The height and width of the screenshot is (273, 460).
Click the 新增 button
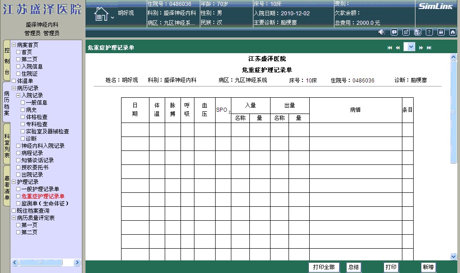click(428, 267)
